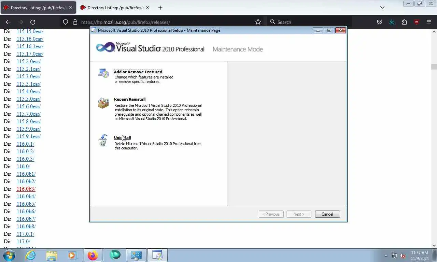Viewport: 437px width, 262px height.
Task: Open 115.2.0esr/ directory link
Action: click(28, 61)
